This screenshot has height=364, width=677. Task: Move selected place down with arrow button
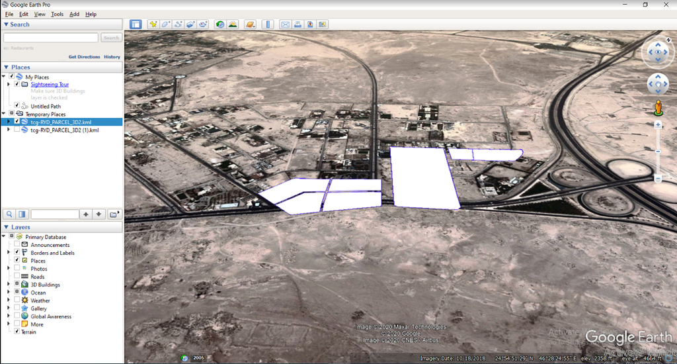pyautogui.click(x=99, y=214)
